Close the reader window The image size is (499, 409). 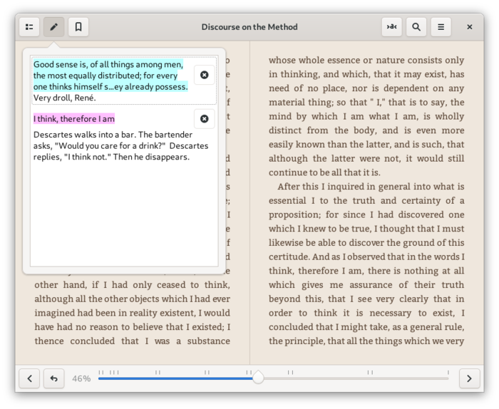pyautogui.click(x=469, y=27)
